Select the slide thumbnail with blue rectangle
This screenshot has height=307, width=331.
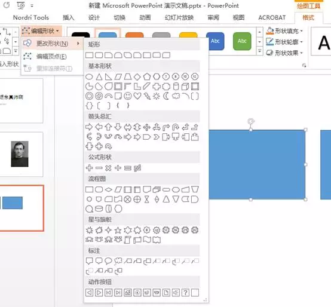pyautogui.click(x=22, y=208)
